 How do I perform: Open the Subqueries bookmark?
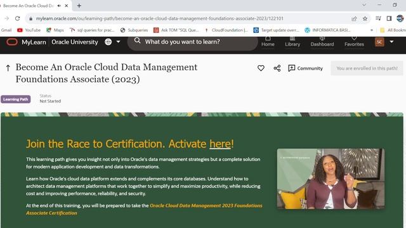(134, 30)
